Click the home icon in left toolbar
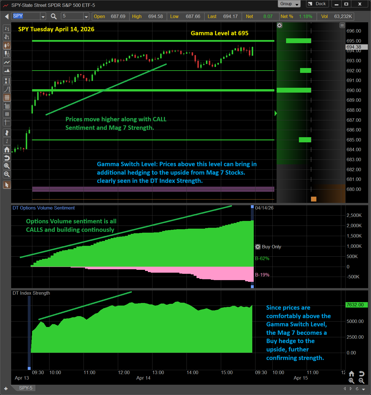 point(7,149)
